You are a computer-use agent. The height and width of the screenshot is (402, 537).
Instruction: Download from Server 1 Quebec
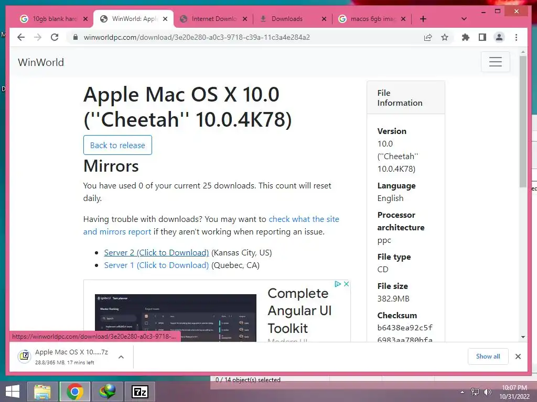(156, 265)
